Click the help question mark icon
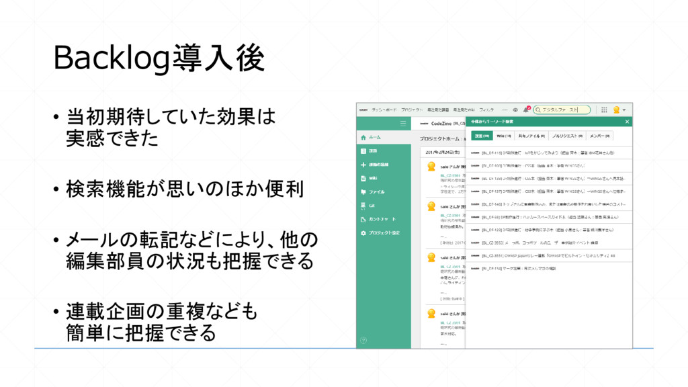The width and height of the screenshot is (688, 387). click(363, 340)
